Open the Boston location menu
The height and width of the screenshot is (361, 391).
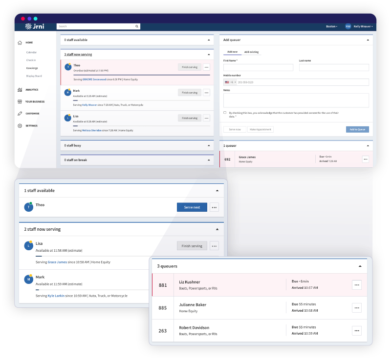(331, 26)
